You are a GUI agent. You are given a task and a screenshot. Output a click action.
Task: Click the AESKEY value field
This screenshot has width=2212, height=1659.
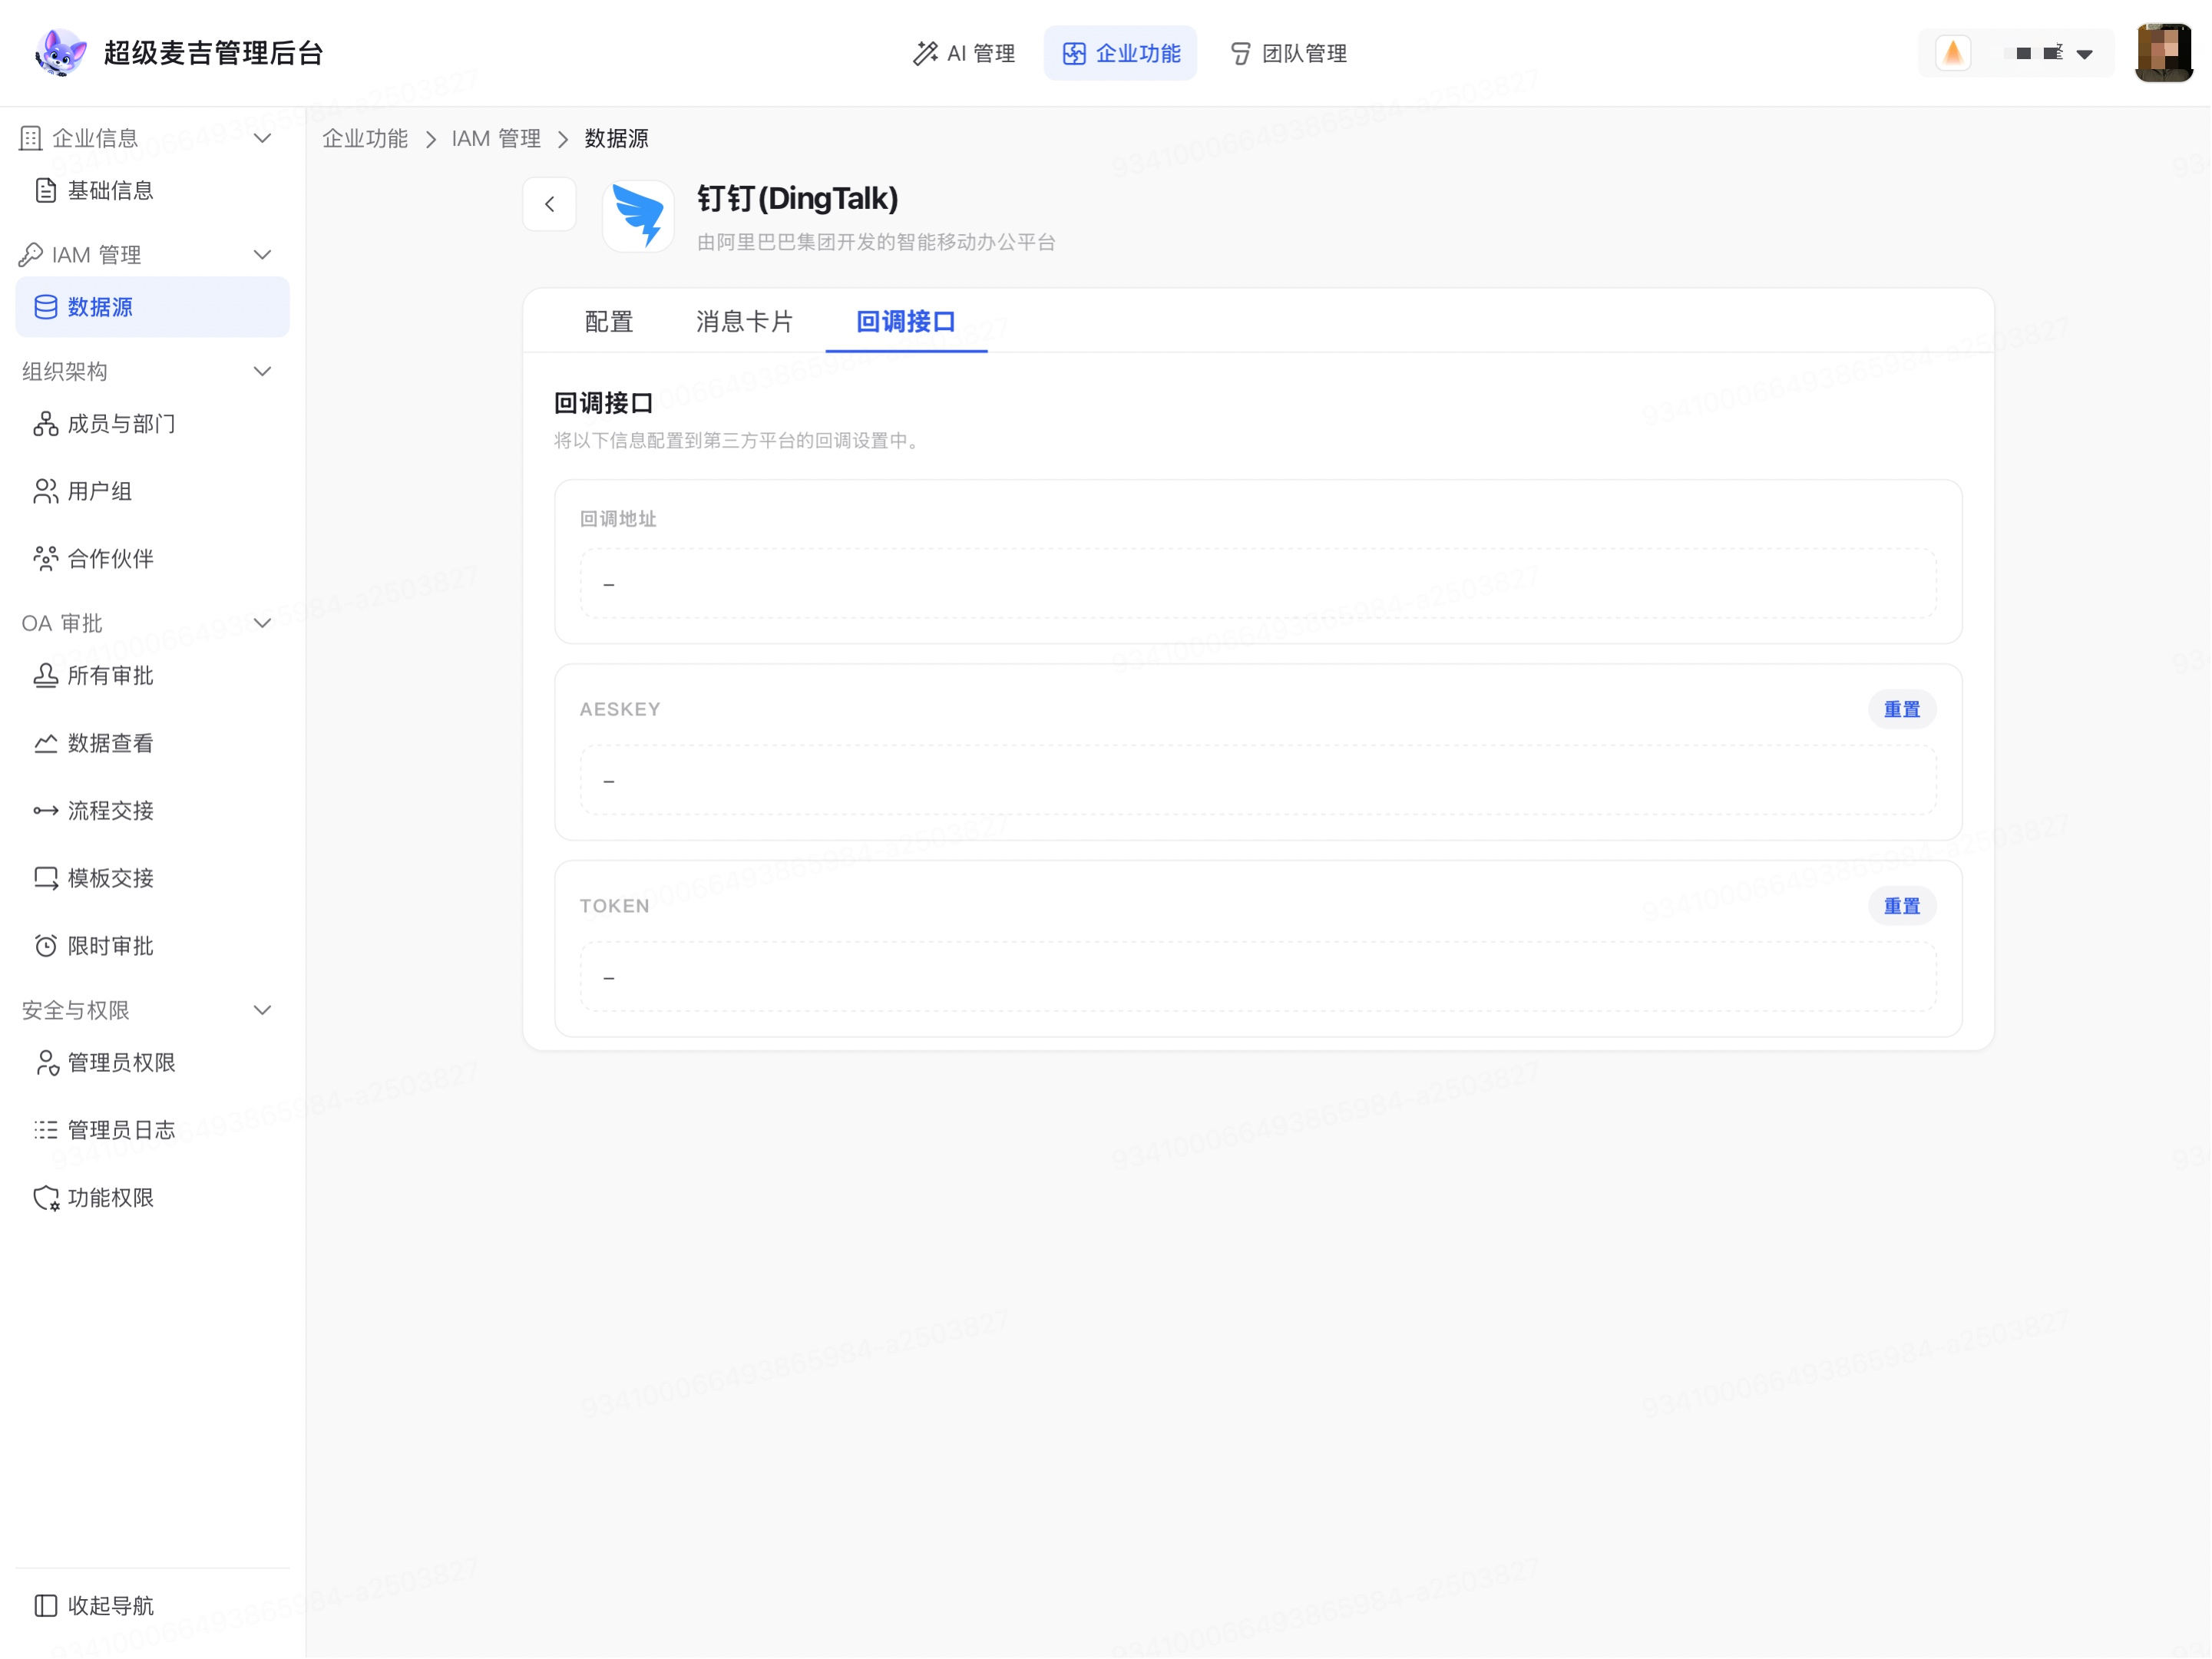(x=1258, y=781)
